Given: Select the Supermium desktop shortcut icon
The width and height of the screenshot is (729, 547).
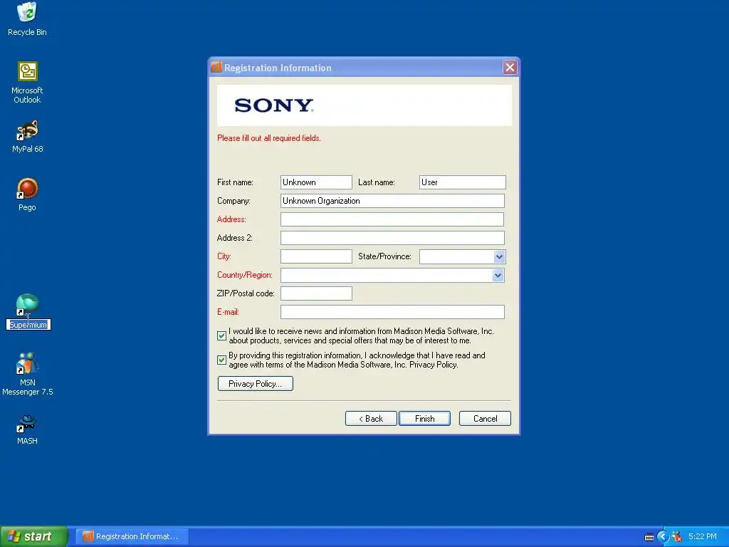Looking at the screenshot, I should 28,304.
